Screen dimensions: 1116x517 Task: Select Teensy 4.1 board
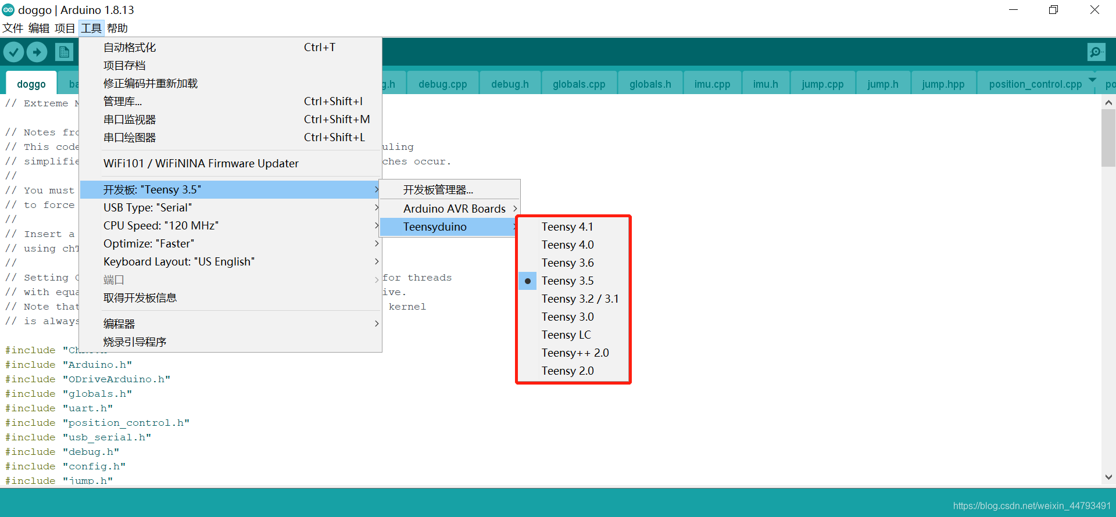pos(573,227)
